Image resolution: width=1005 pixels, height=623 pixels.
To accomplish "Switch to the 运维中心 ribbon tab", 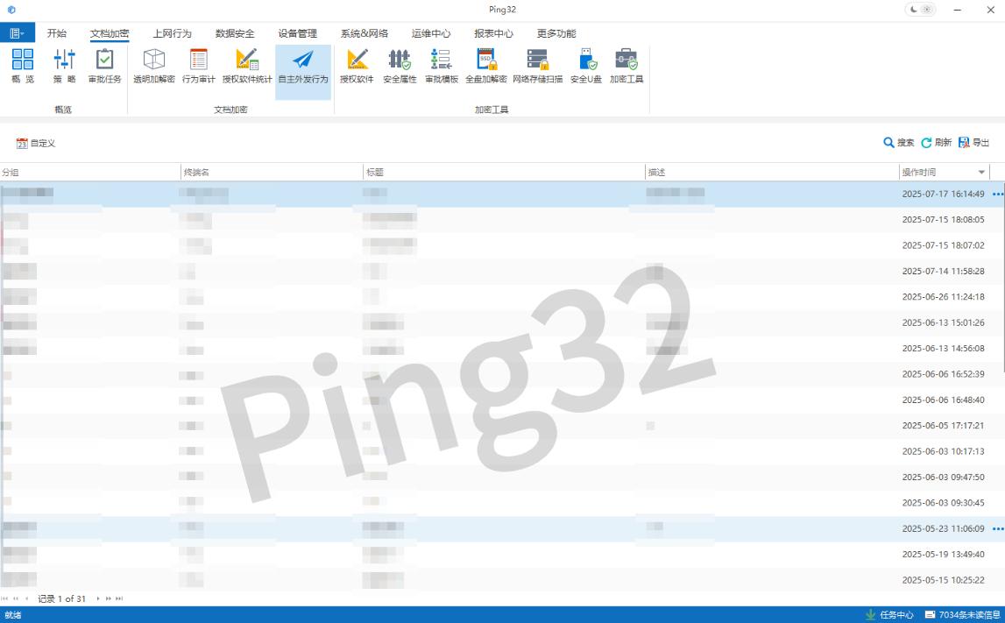I will [x=431, y=33].
